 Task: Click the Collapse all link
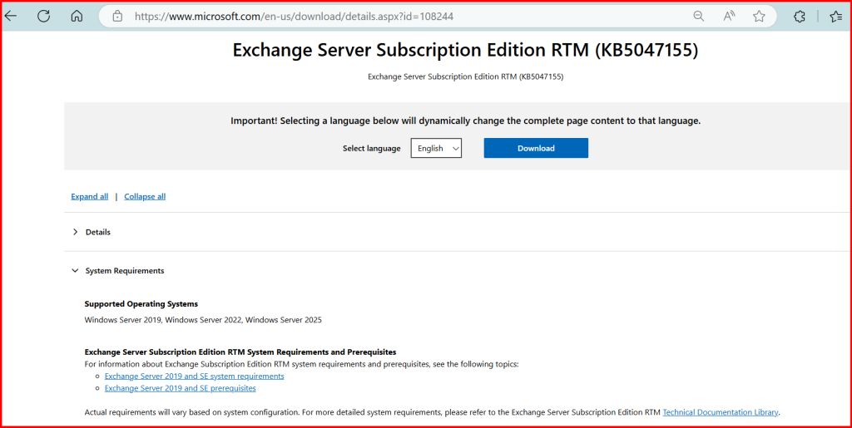(x=145, y=196)
